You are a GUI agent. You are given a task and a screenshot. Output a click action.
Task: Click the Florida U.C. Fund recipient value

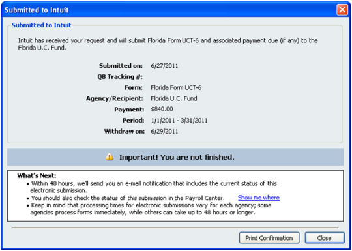tap(174, 98)
